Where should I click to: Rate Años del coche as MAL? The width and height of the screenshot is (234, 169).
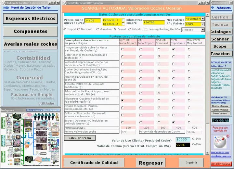pyautogui.click(x=141, y=93)
